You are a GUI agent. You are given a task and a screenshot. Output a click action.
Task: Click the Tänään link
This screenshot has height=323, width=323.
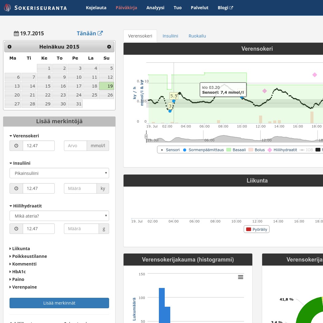pyautogui.click(x=89, y=33)
